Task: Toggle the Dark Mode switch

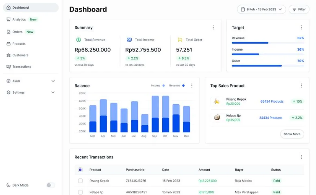Action: click(x=50, y=185)
